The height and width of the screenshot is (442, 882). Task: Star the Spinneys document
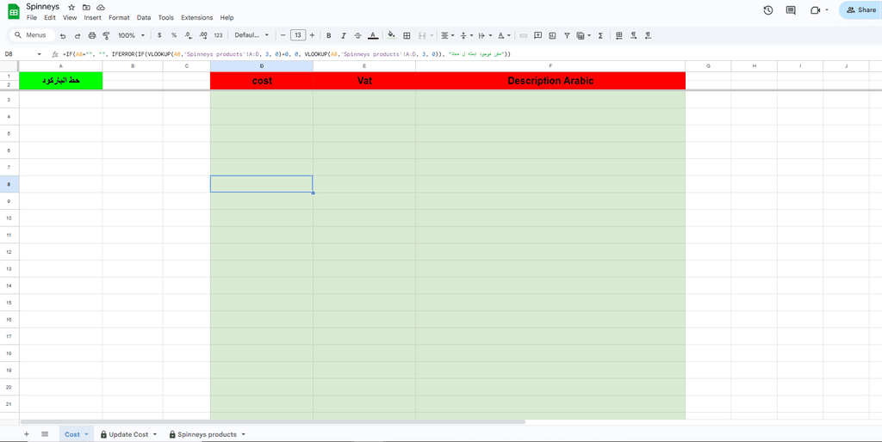tap(71, 7)
